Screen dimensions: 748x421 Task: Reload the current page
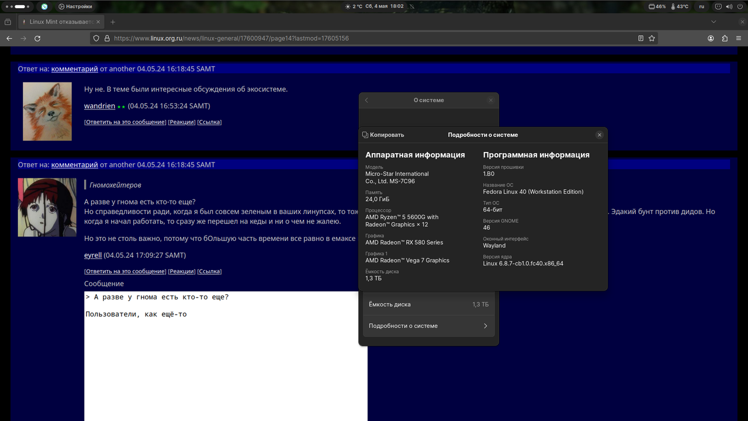(x=37, y=38)
